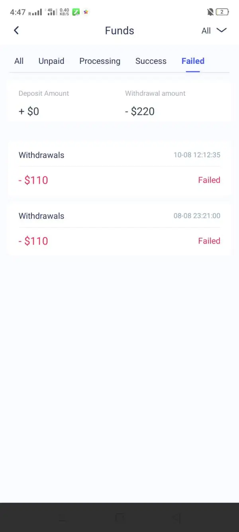Image resolution: width=239 pixels, height=532 pixels.
Task: Expand the All filter dropdown chevron
Action: 221,30
